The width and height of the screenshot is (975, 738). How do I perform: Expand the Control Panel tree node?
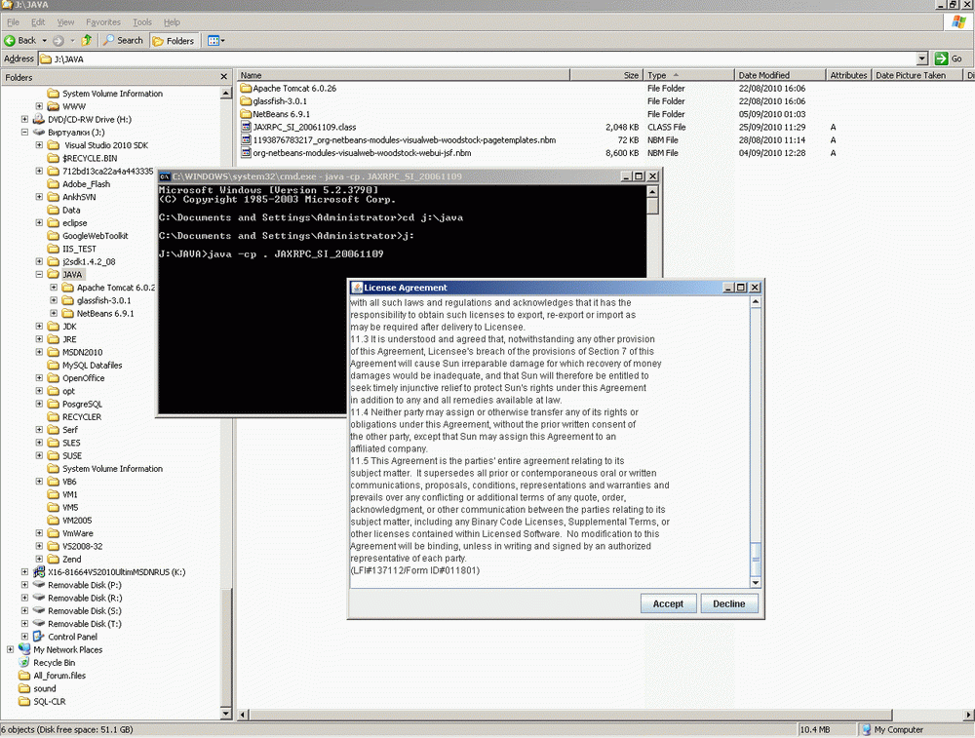(25, 636)
